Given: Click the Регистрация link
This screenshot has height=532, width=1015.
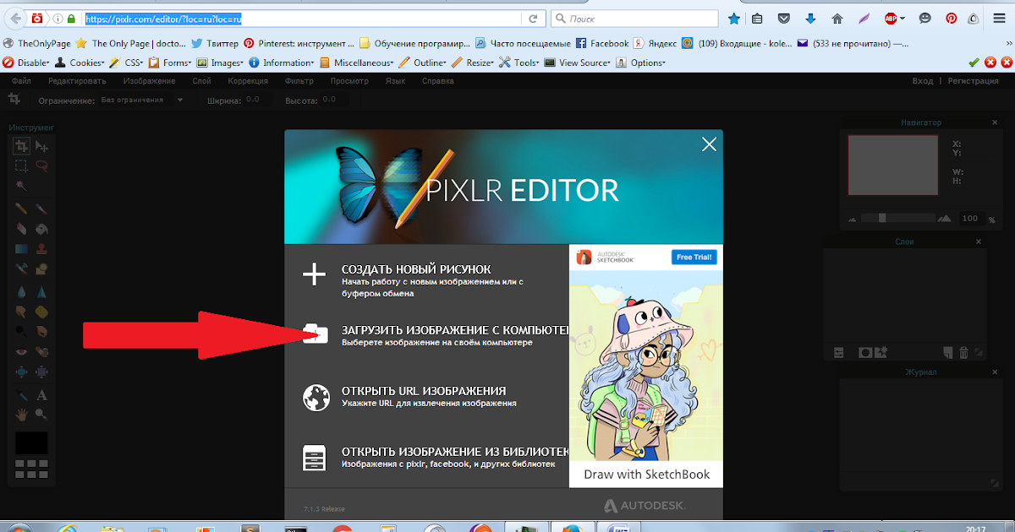Looking at the screenshot, I should (973, 81).
